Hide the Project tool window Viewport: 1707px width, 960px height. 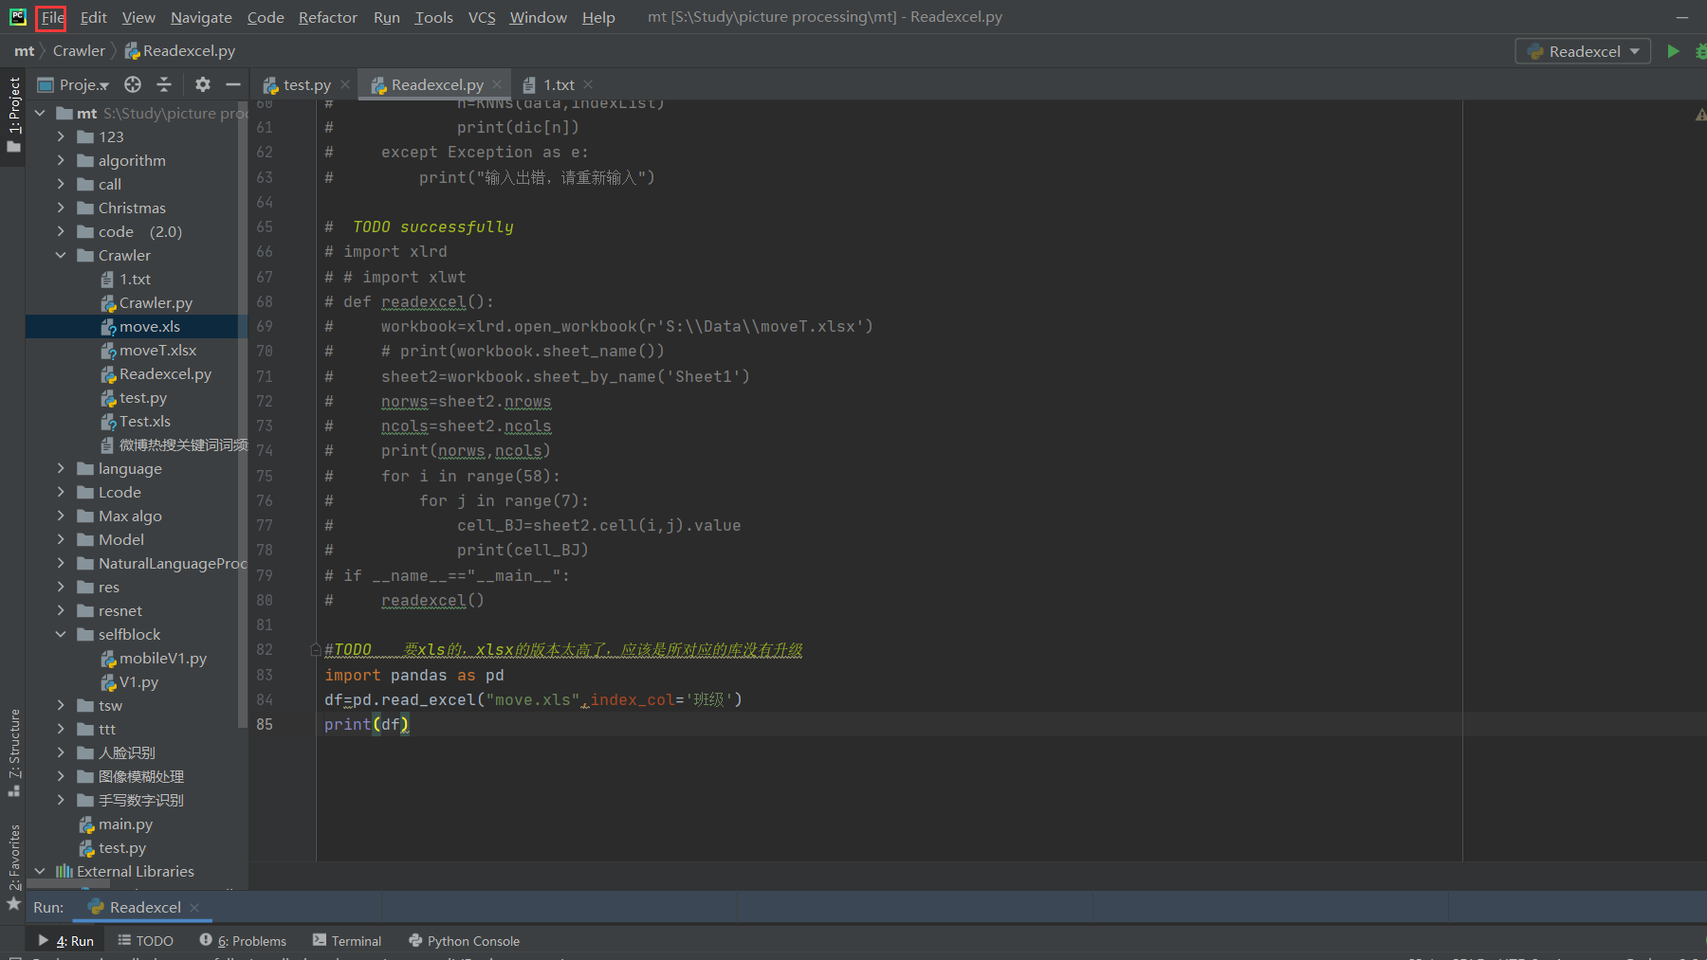tap(233, 84)
